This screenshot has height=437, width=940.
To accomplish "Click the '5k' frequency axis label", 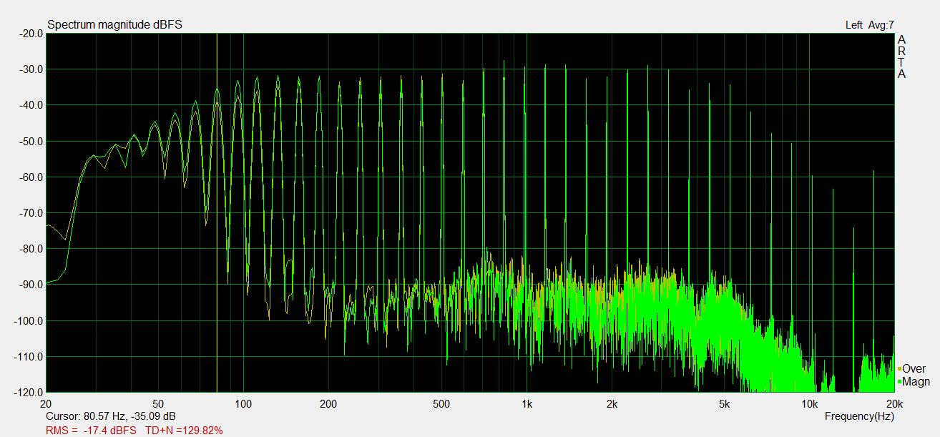I will coord(724,403).
